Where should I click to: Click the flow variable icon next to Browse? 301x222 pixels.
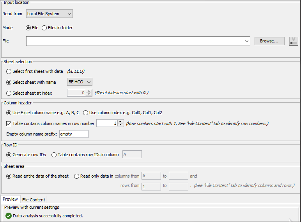pyautogui.click(x=294, y=41)
